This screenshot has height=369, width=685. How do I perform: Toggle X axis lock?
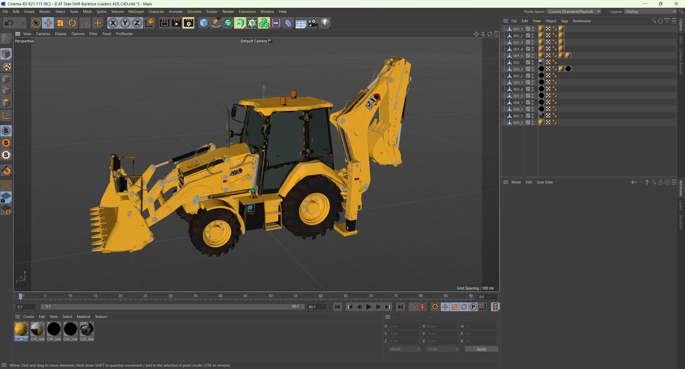113,23
